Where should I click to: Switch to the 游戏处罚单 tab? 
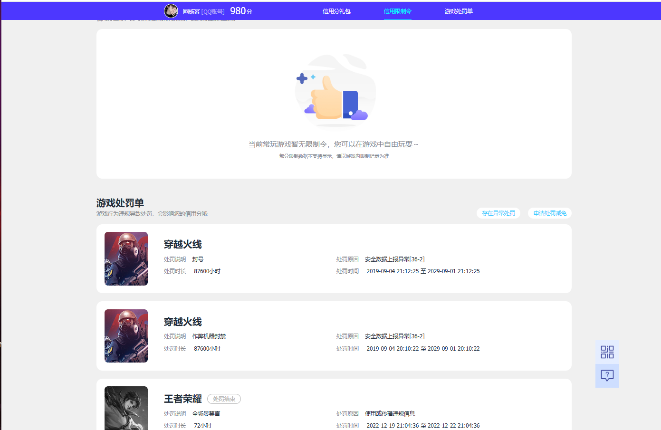point(457,10)
